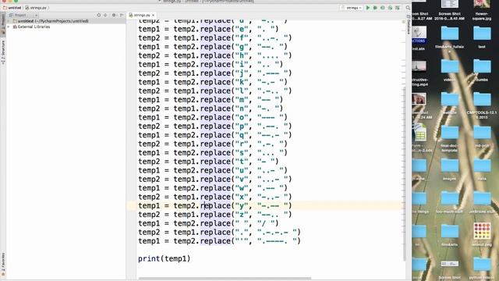Image resolution: width=499 pixels, height=281 pixels.
Task: Click the line replacing "z" with morse
Action: click(x=215, y=215)
